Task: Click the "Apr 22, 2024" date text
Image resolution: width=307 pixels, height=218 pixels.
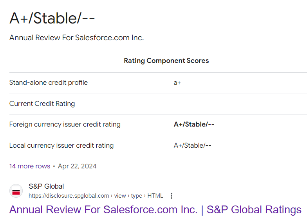Action: (77, 166)
